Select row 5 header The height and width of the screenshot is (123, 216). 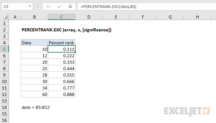click(4, 49)
